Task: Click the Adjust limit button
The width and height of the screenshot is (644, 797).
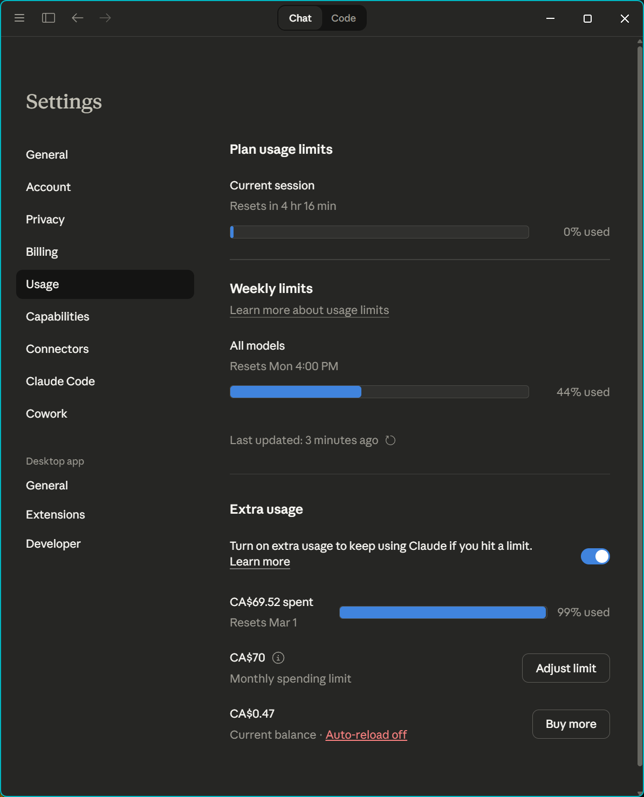Action: tap(566, 668)
